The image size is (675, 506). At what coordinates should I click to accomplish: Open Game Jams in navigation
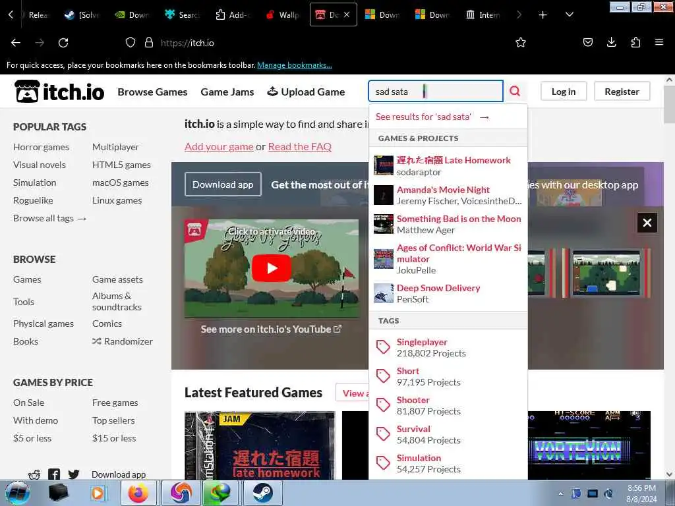click(x=227, y=92)
